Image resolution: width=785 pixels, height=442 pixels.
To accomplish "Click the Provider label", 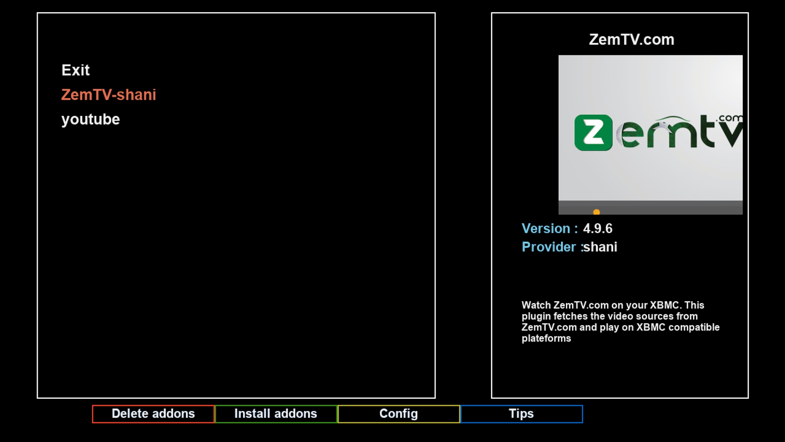I will point(552,247).
